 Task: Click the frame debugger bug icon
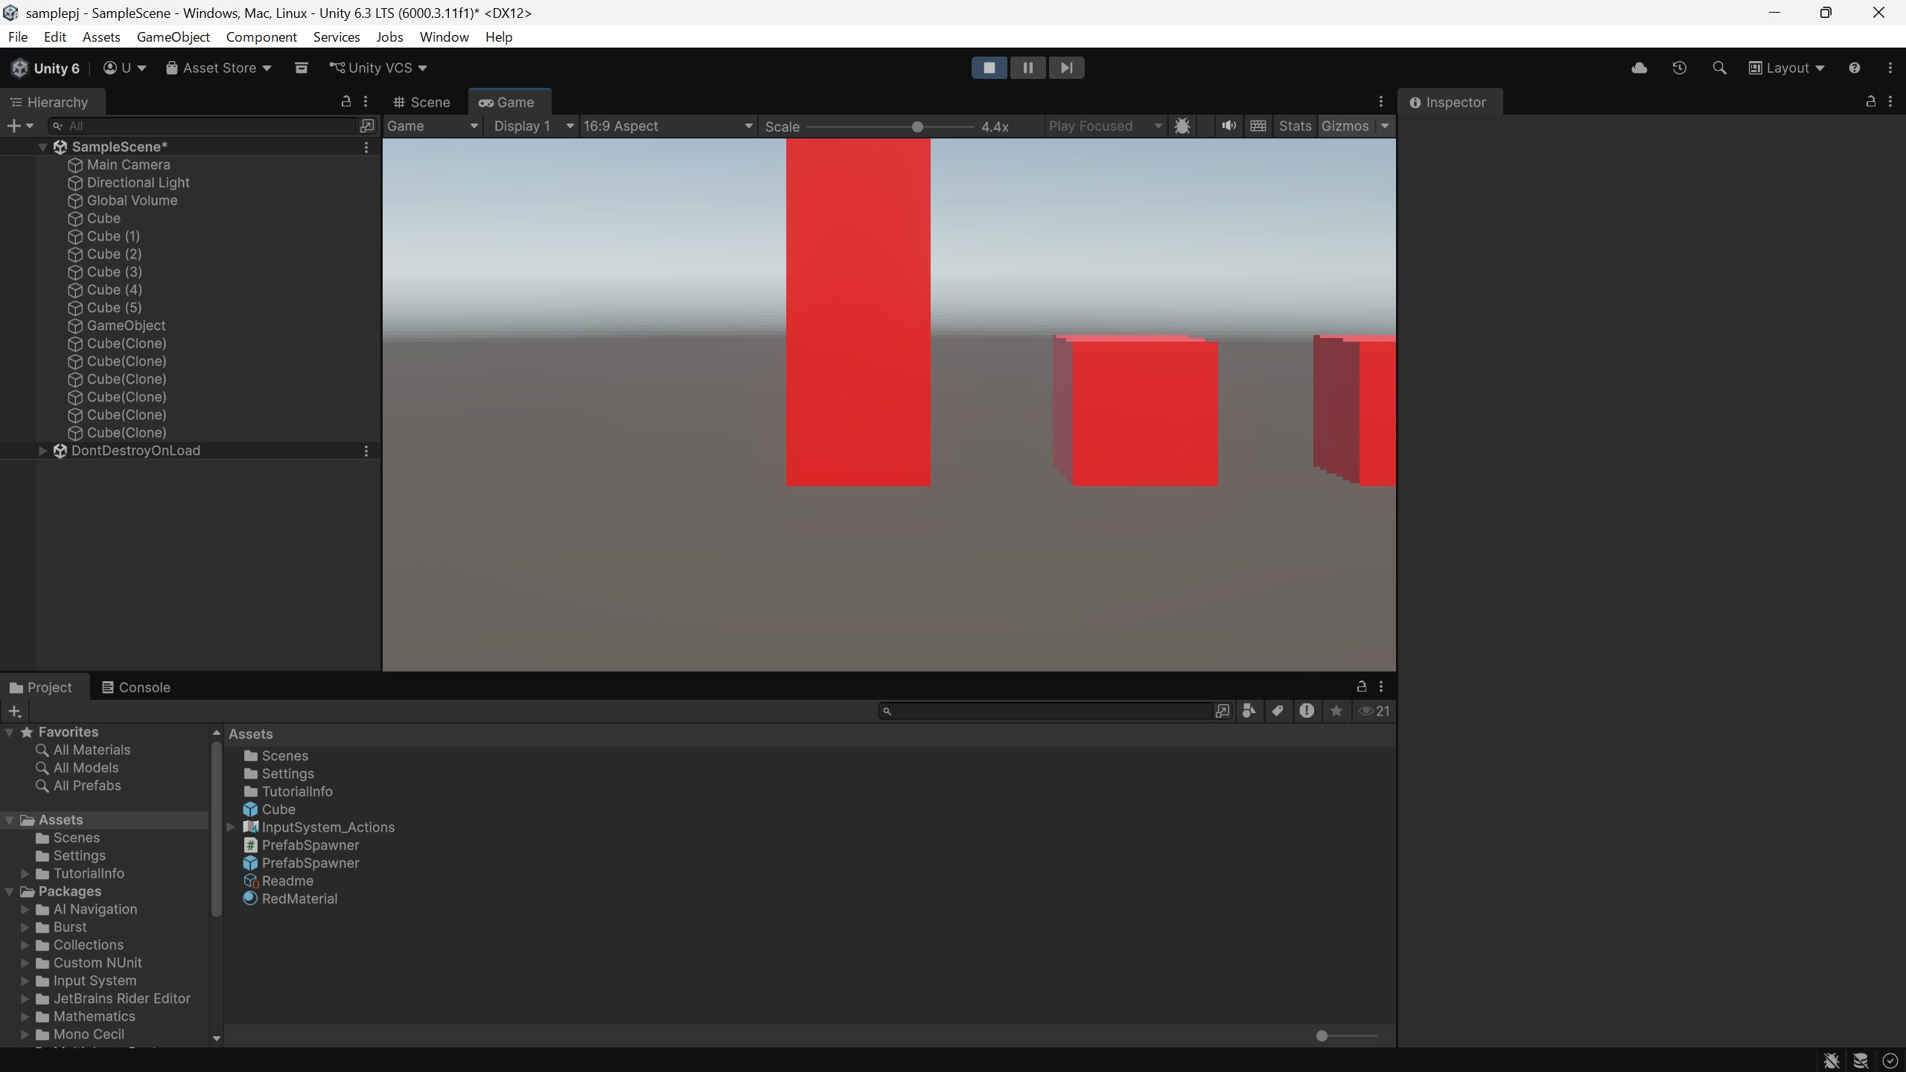1182,126
